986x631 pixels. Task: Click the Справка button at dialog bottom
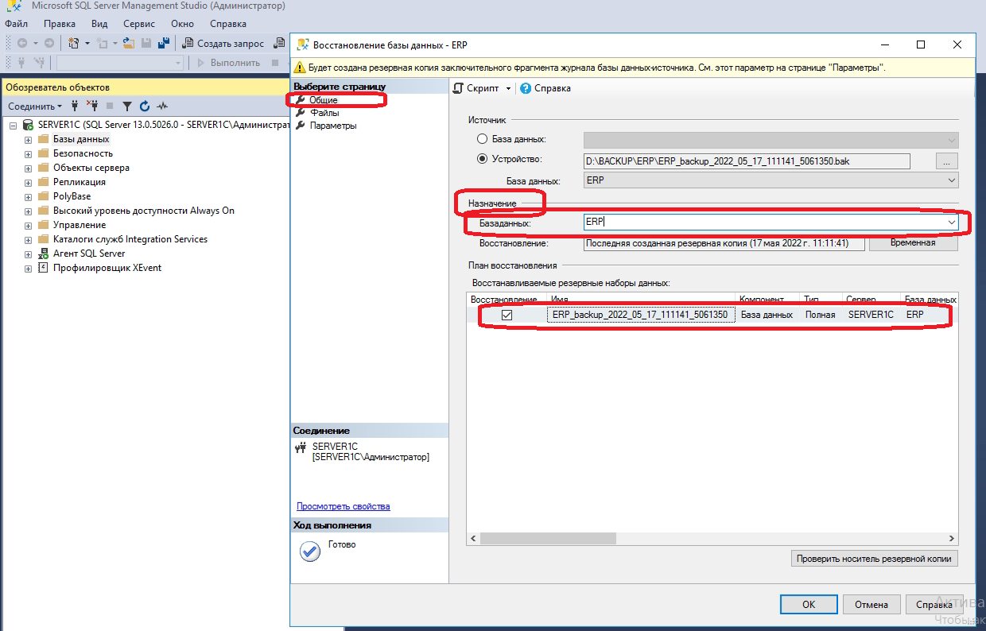click(x=934, y=605)
